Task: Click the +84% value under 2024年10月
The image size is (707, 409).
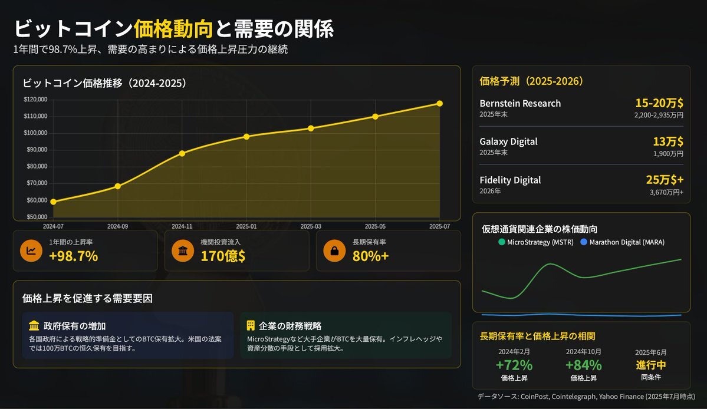Action: [x=583, y=365]
